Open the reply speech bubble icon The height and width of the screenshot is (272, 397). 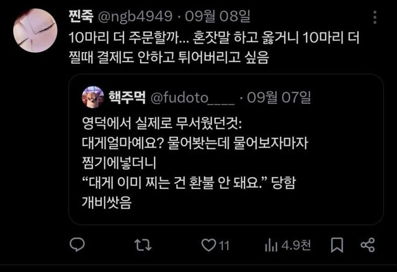[77, 245]
